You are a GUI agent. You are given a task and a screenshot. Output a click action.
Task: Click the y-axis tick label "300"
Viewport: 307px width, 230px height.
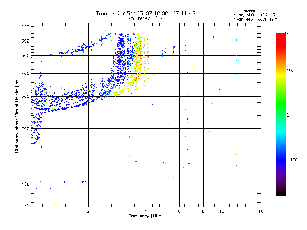point(25,97)
